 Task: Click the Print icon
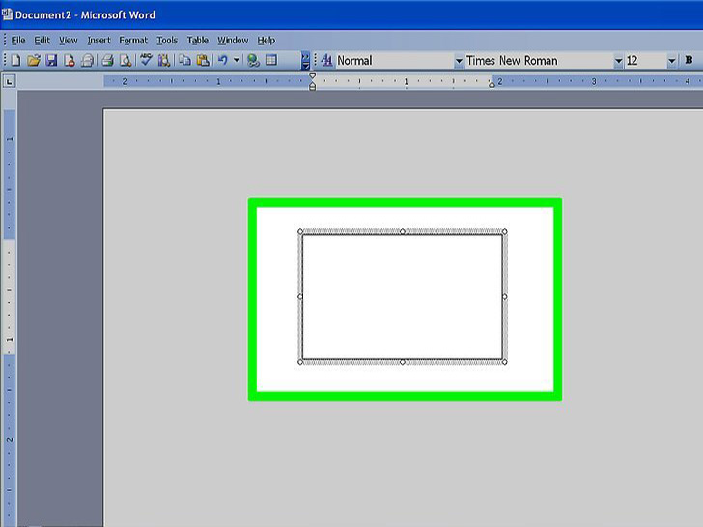click(107, 61)
